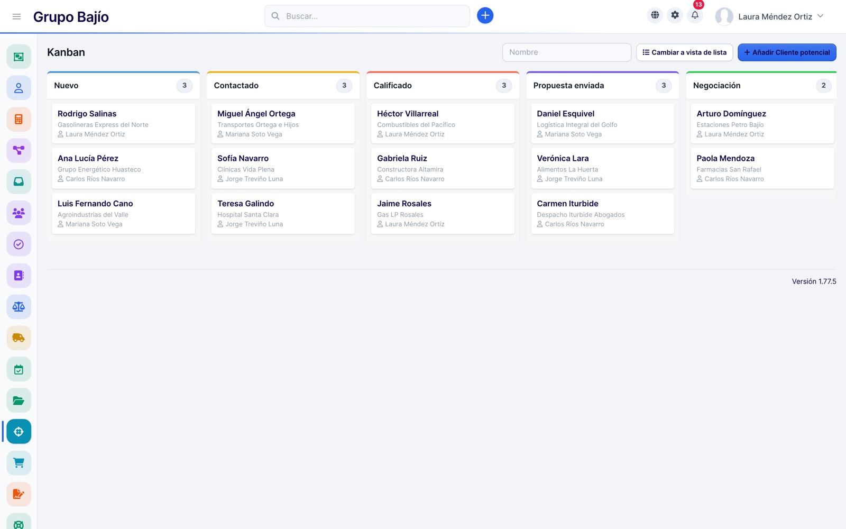Focus the Nombre filter field
This screenshot has height=529, width=846.
tap(566, 52)
